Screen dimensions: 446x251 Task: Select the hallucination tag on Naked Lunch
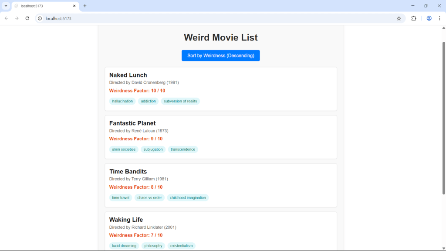click(122, 101)
